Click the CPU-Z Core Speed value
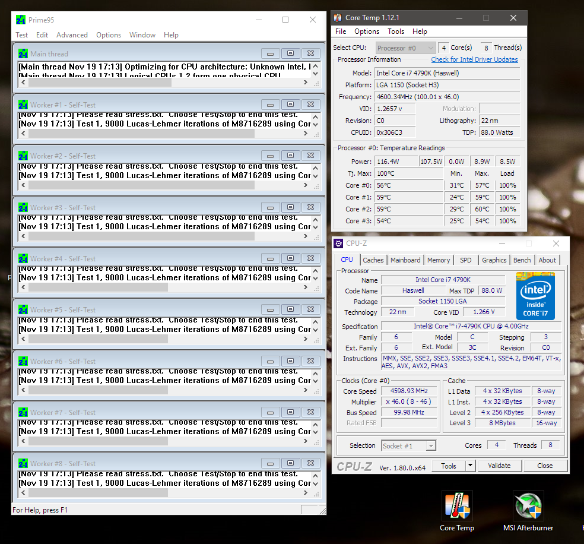584x544 pixels. 409,391
